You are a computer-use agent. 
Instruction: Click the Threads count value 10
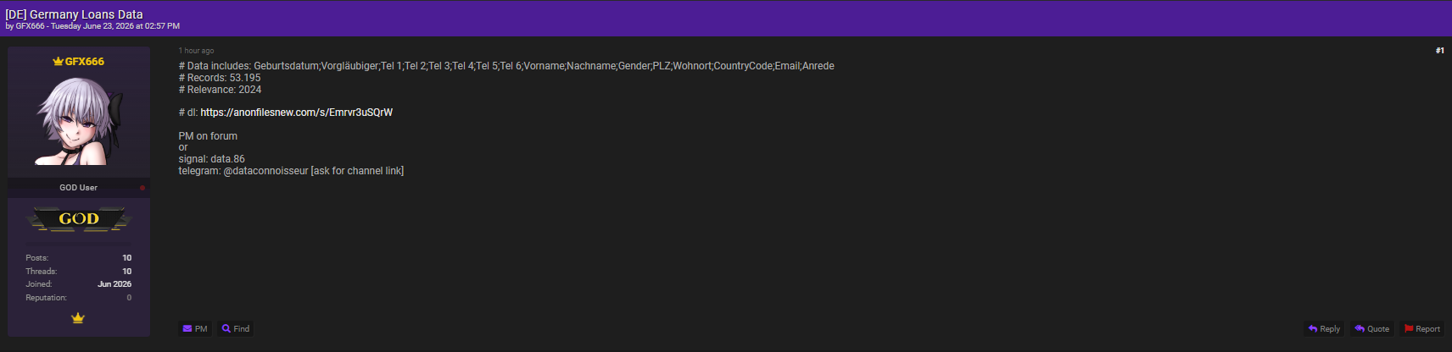pos(127,272)
